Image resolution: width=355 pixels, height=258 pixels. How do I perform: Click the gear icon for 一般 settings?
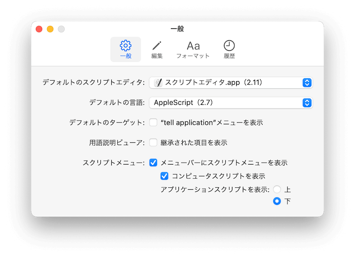click(125, 46)
